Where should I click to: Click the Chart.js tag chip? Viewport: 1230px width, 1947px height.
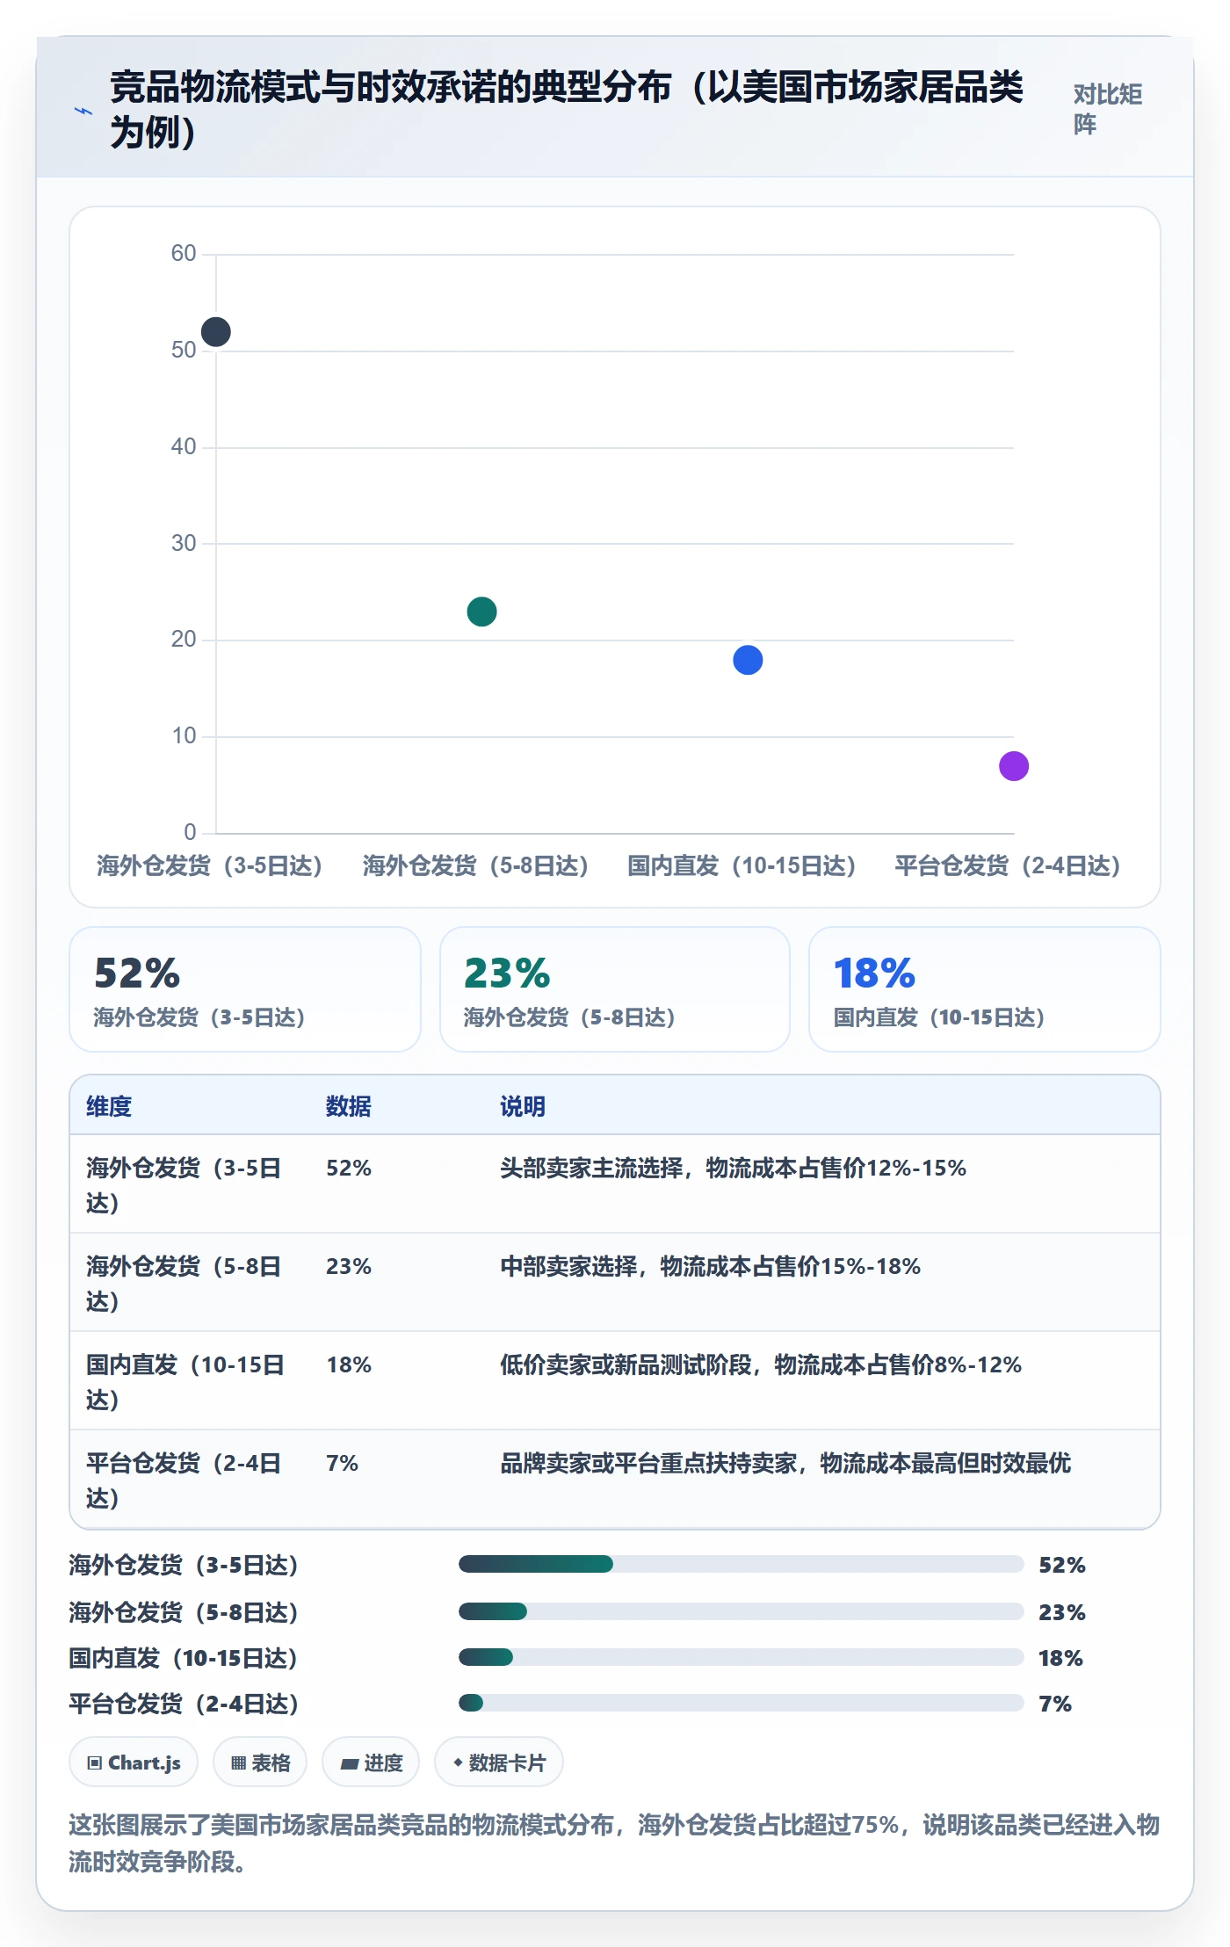coord(134,1762)
